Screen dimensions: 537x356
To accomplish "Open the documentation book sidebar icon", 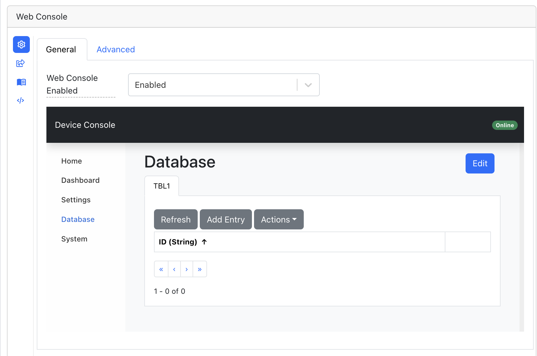I will (x=21, y=82).
